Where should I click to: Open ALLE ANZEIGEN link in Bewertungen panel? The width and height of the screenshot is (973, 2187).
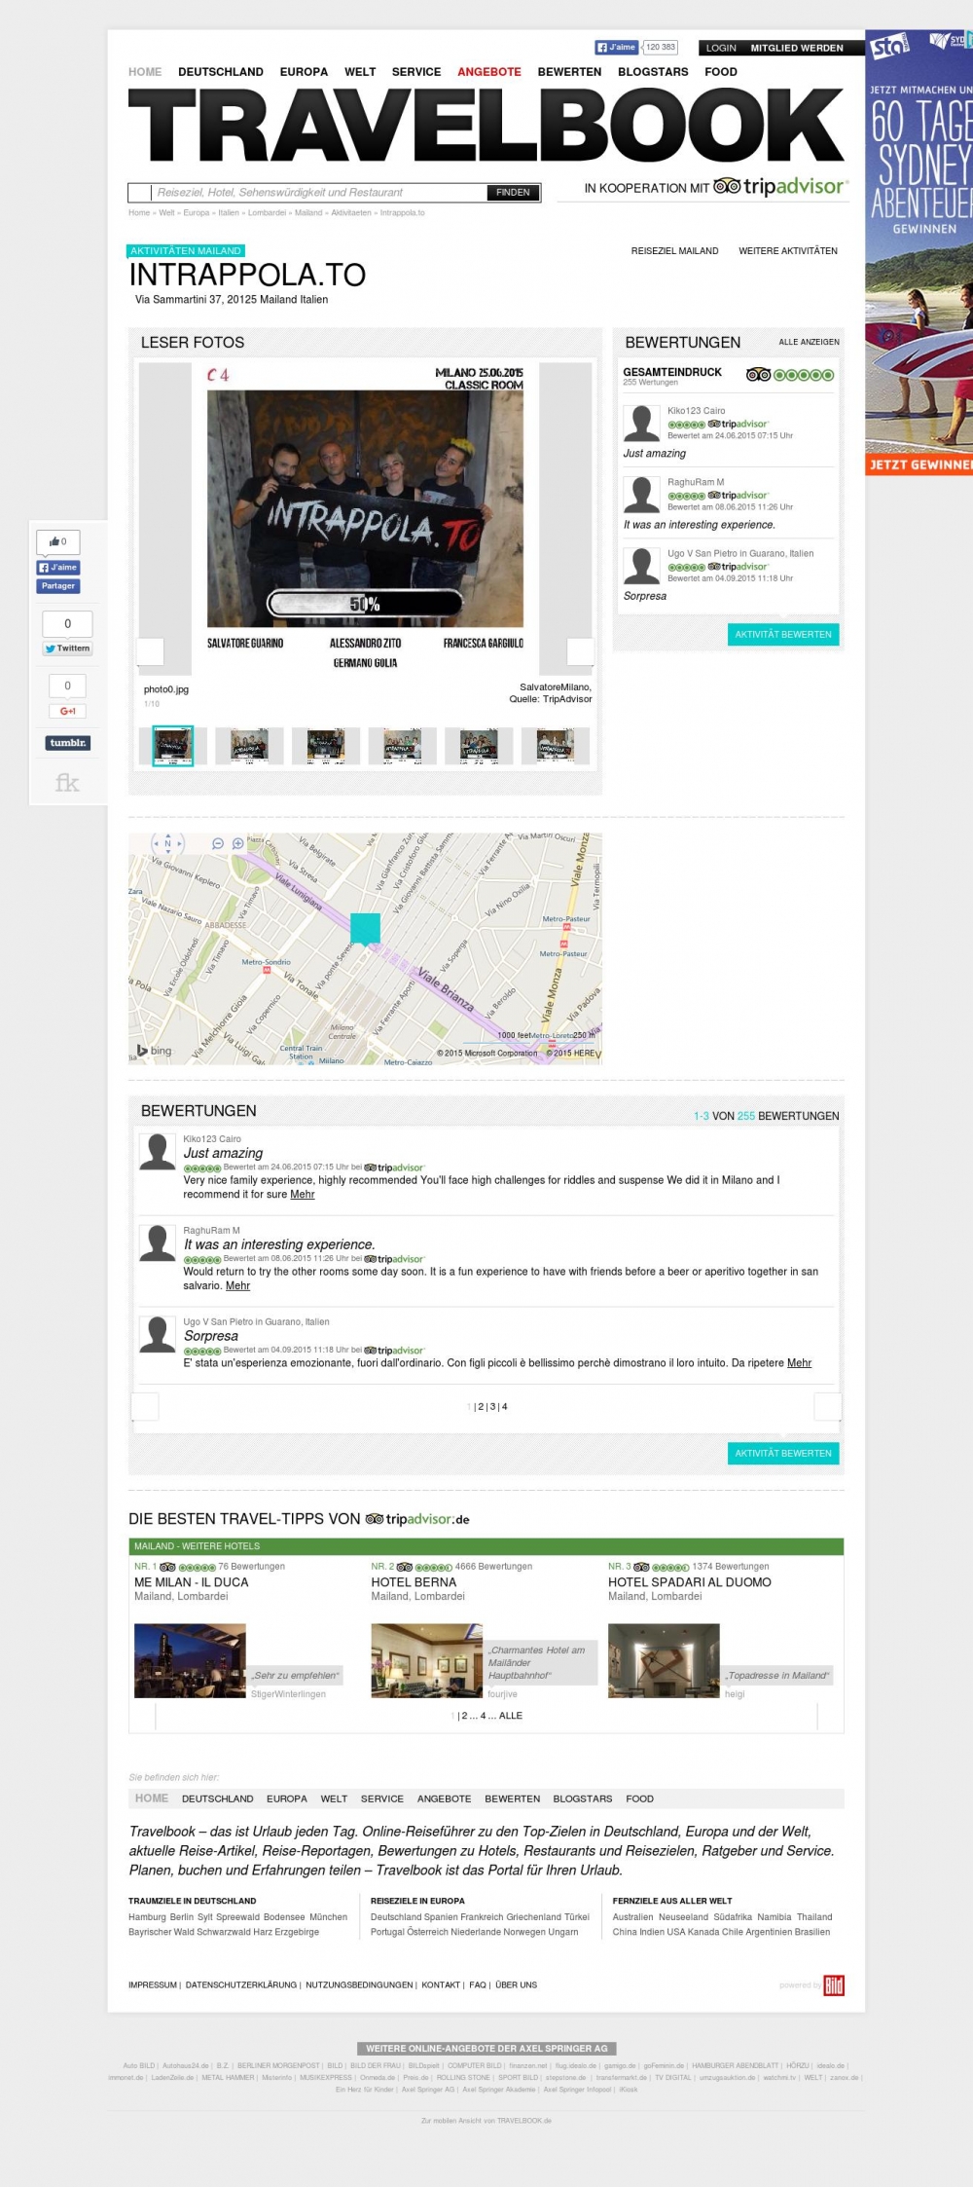tap(809, 342)
